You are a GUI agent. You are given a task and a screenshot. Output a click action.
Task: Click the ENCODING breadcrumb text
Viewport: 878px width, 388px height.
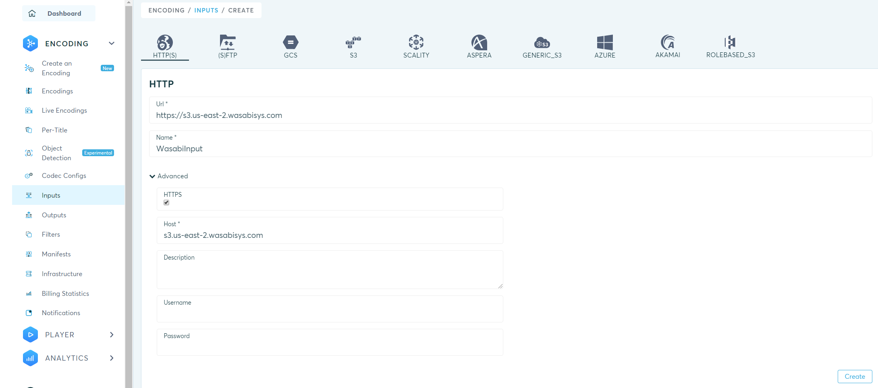click(166, 10)
